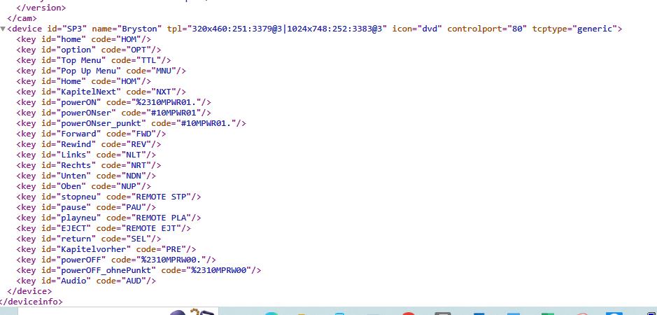Screen dimensions: 657x315
Task: Click the key line with id "pause"
Action: pyautogui.click(x=86, y=207)
